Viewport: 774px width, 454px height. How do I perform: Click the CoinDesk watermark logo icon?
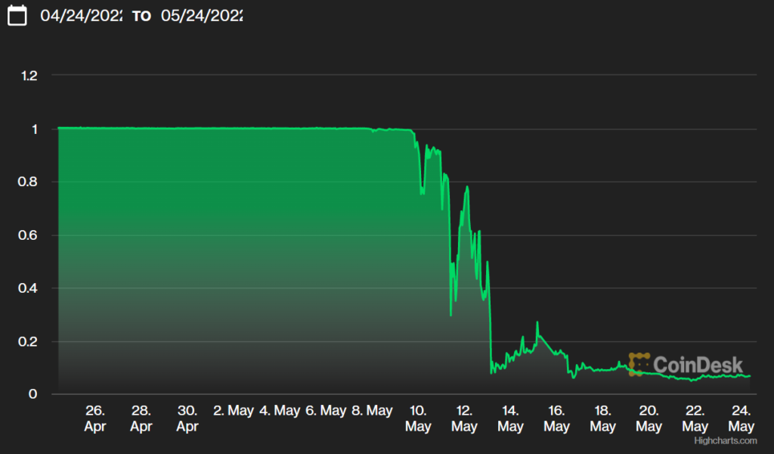(x=639, y=364)
